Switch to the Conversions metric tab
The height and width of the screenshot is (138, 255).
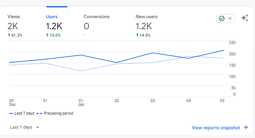click(x=96, y=26)
